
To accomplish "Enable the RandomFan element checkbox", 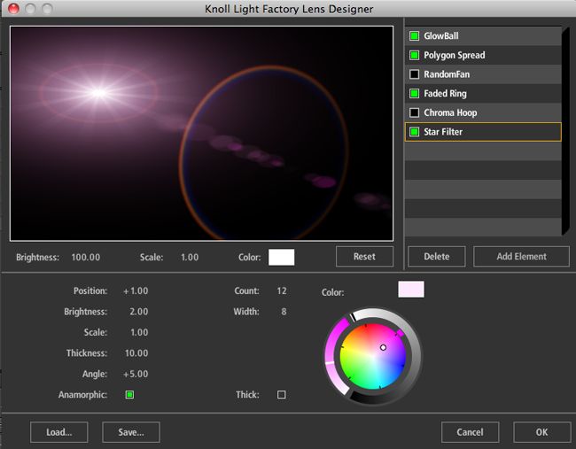I will pyautogui.click(x=415, y=74).
